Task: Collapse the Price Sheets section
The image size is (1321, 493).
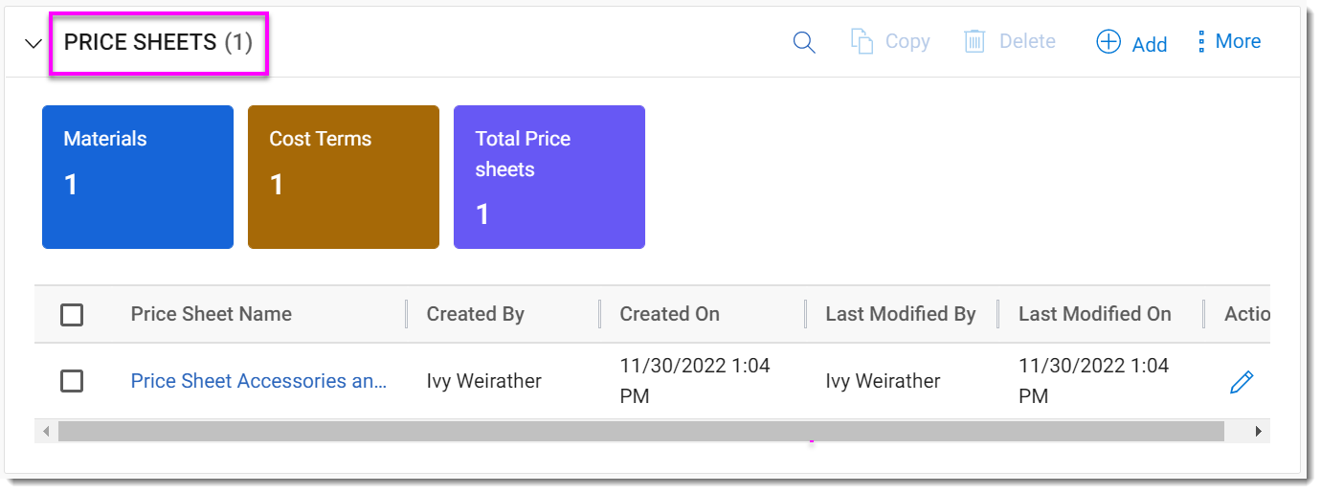Action: tap(34, 44)
